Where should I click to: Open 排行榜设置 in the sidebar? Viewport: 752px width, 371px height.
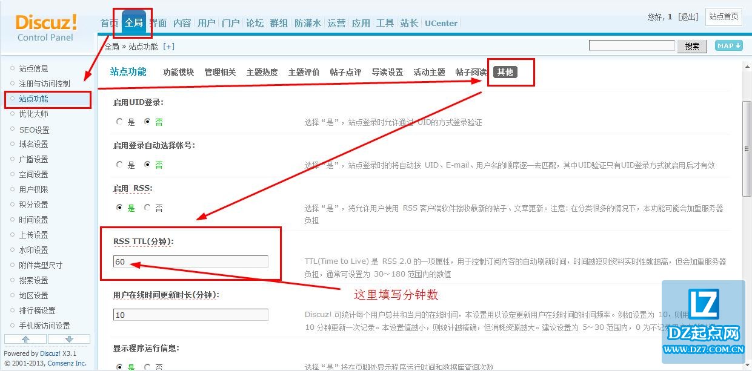coord(37,310)
